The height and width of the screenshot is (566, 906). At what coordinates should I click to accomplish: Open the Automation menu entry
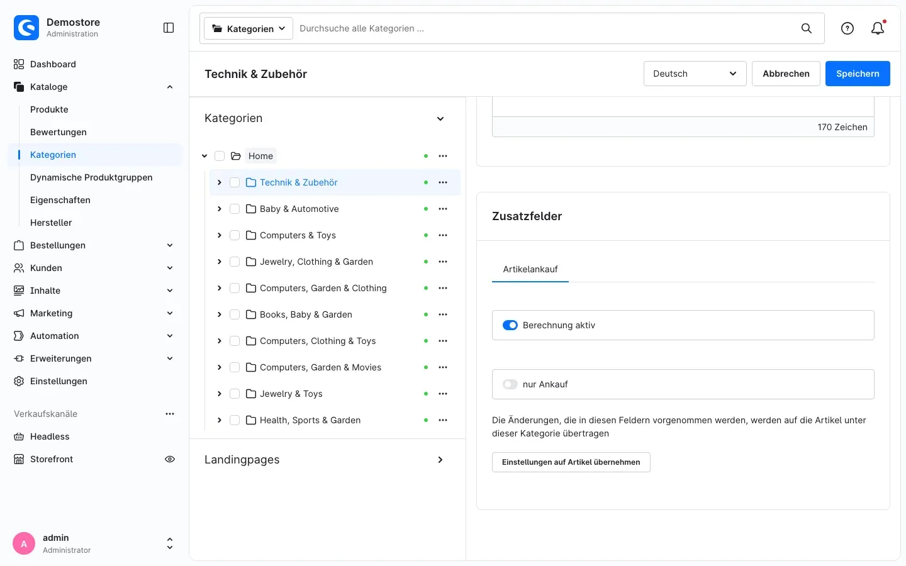94,336
